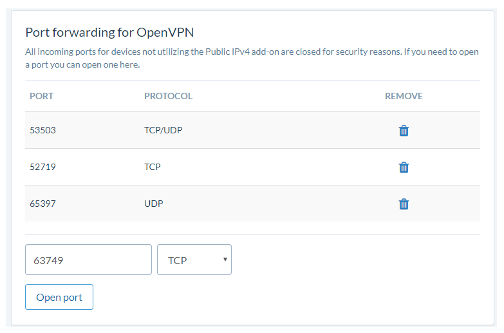
Task: Focus the port number field showing 63749
Action: pyautogui.click(x=88, y=260)
